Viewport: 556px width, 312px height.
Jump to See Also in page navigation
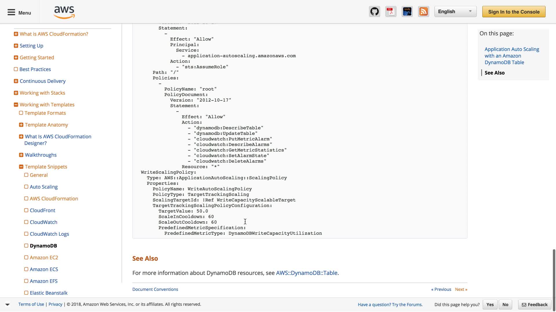tap(494, 73)
